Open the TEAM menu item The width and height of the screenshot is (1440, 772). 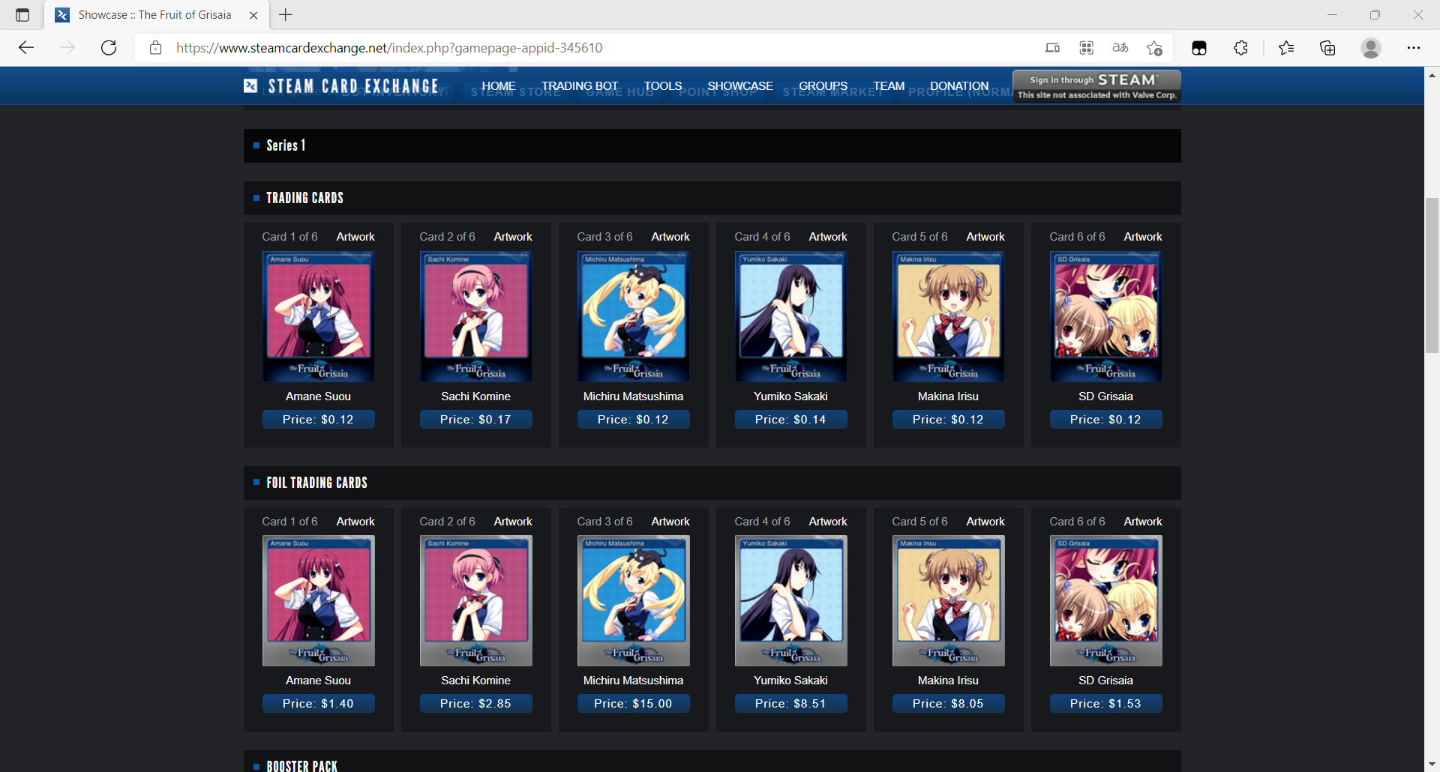click(889, 86)
